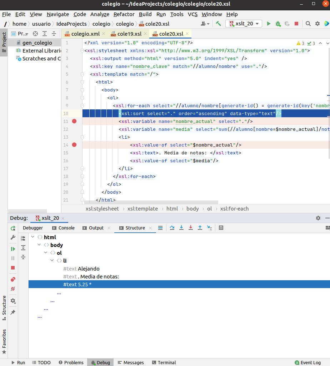Disable the breakpoint on line 14
Screen dimensions: 330x366
(x=74, y=145)
